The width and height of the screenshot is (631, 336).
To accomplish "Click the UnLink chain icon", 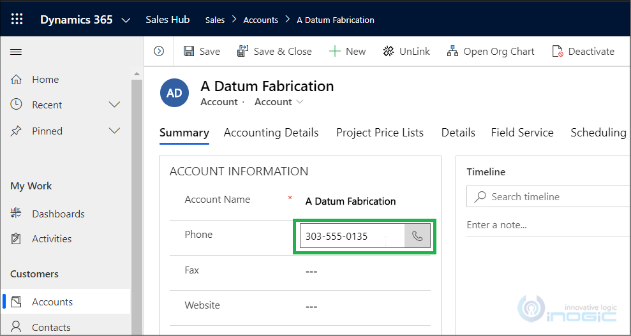I will pos(389,52).
